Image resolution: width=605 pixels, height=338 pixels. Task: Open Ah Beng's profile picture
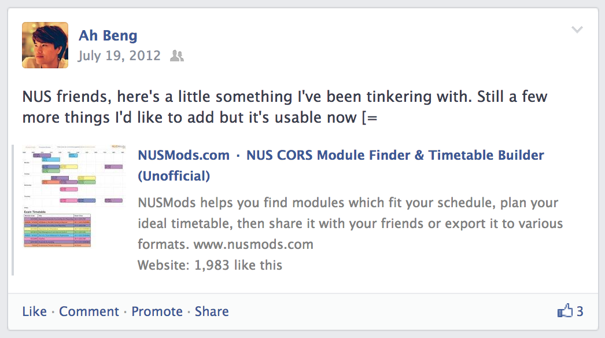(45, 45)
